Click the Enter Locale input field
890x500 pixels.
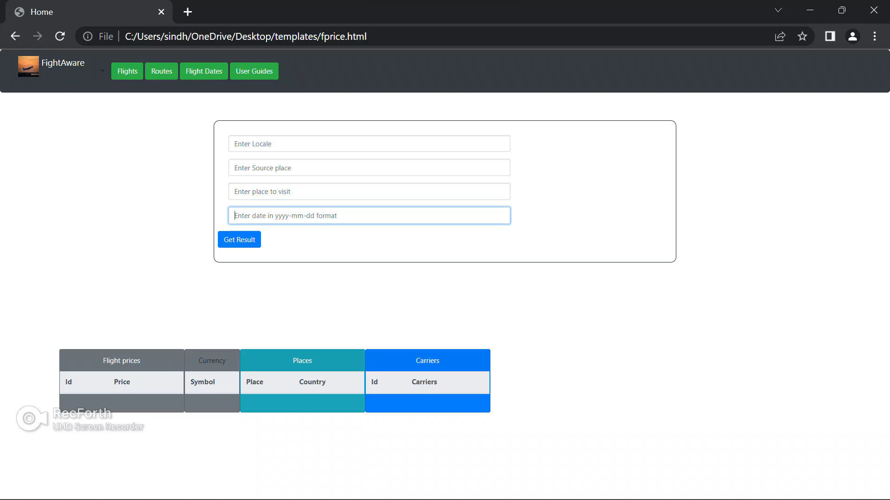coord(369,144)
